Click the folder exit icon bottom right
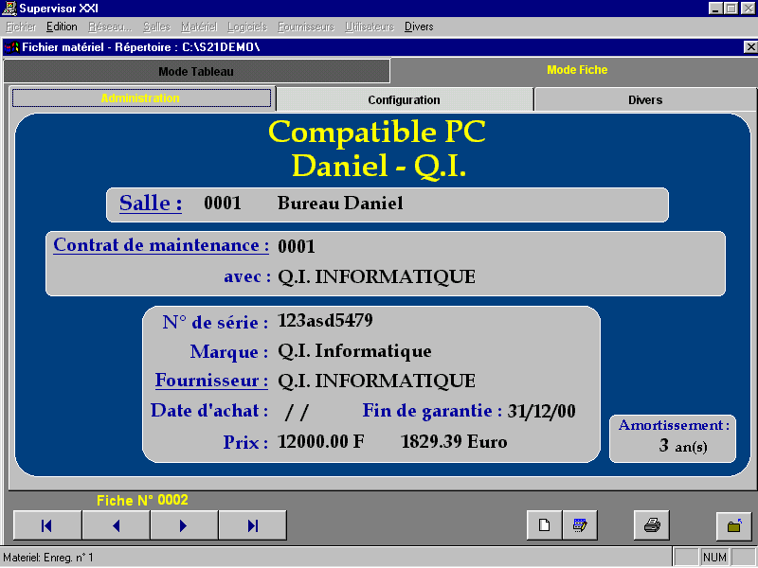758x568 pixels. pos(733,525)
